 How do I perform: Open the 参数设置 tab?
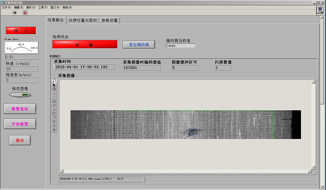tap(109, 20)
